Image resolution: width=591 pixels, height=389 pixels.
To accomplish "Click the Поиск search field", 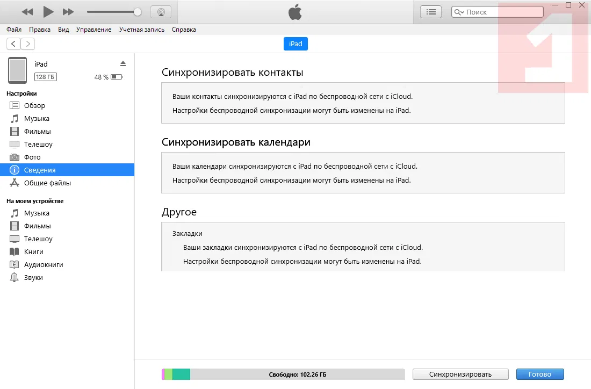I will pyautogui.click(x=500, y=12).
